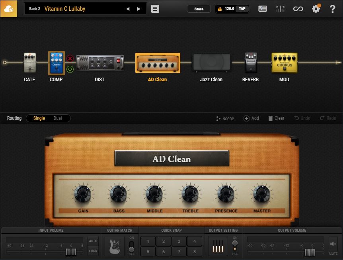
Task: Mute the output volume
Action: (x=333, y=244)
